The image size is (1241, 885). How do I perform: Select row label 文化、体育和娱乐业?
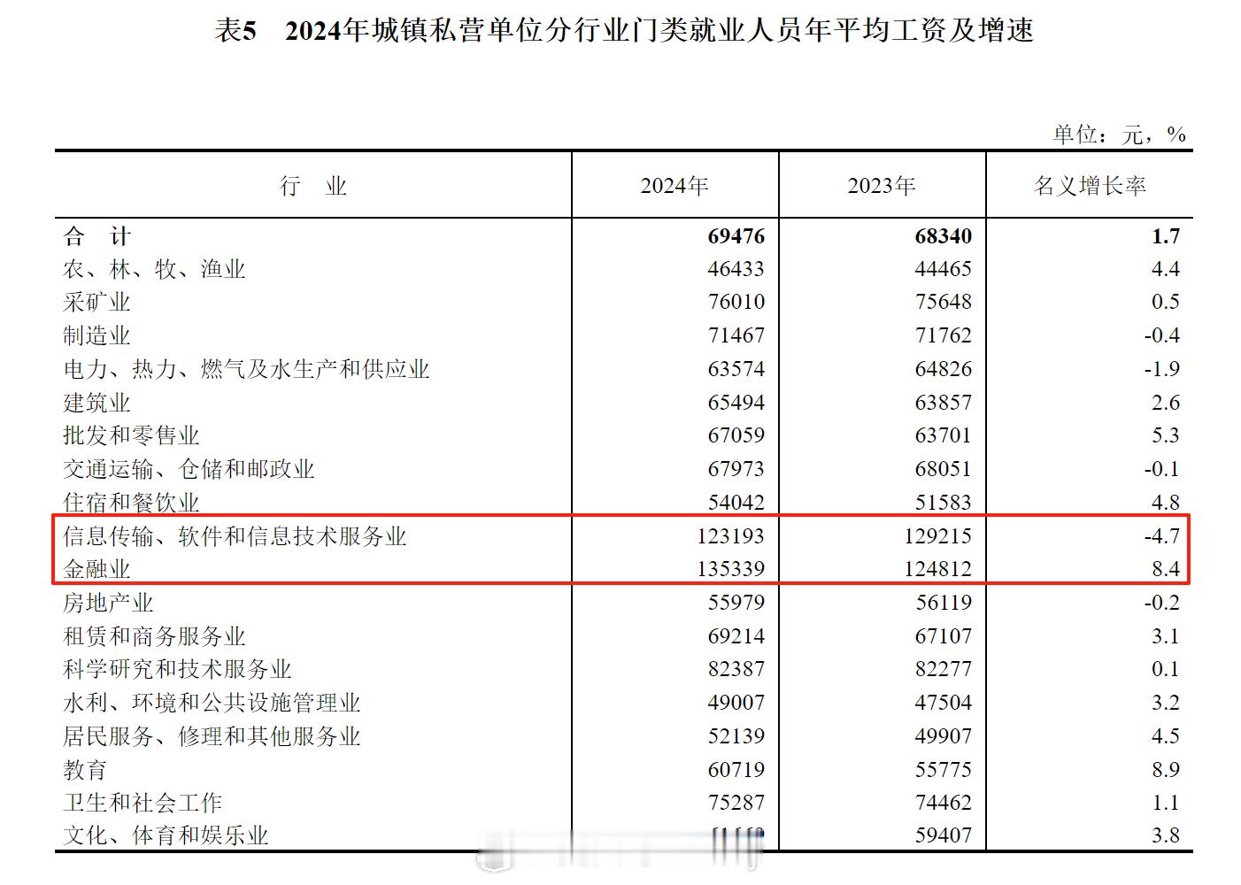[166, 835]
